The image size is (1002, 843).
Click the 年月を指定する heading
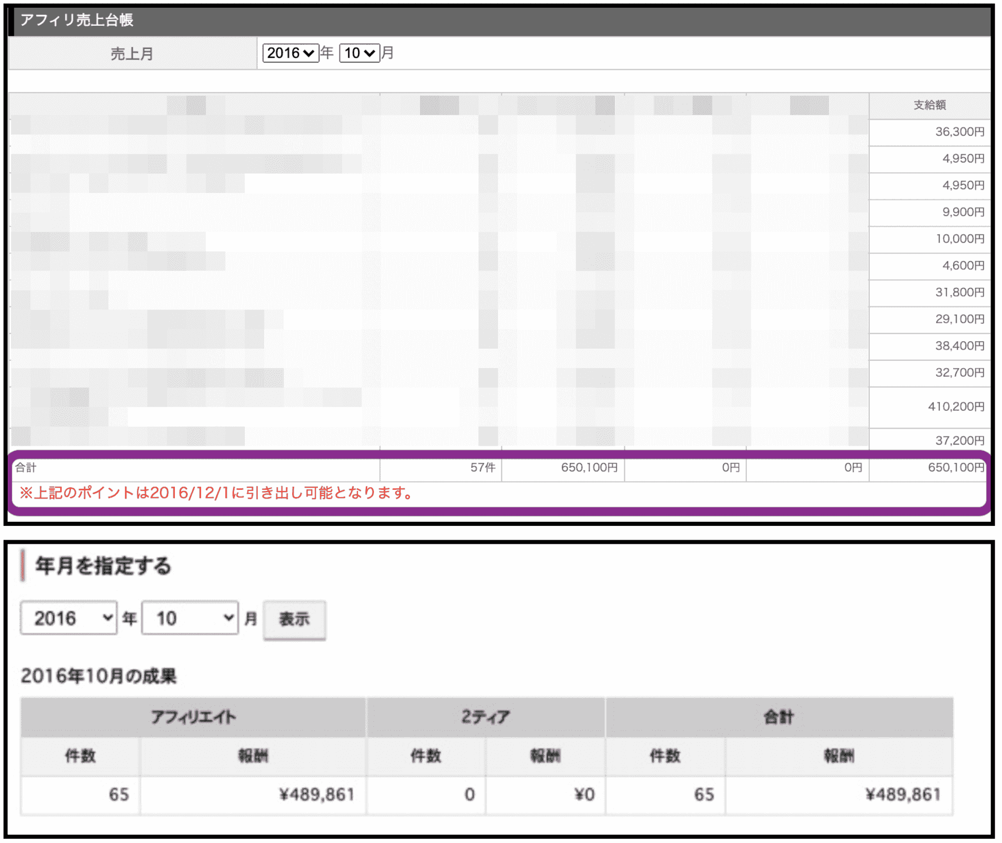pyautogui.click(x=103, y=566)
